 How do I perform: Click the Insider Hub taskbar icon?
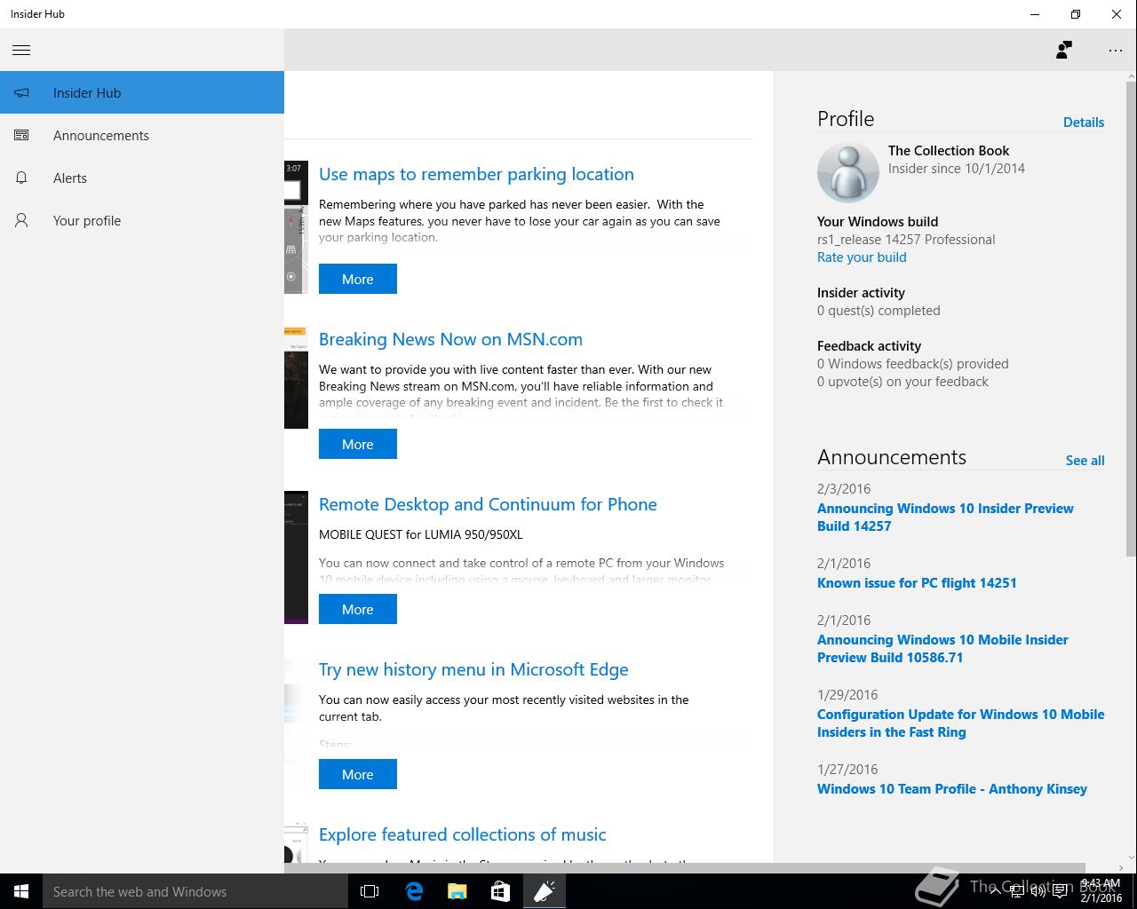pyautogui.click(x=544, y=891)
